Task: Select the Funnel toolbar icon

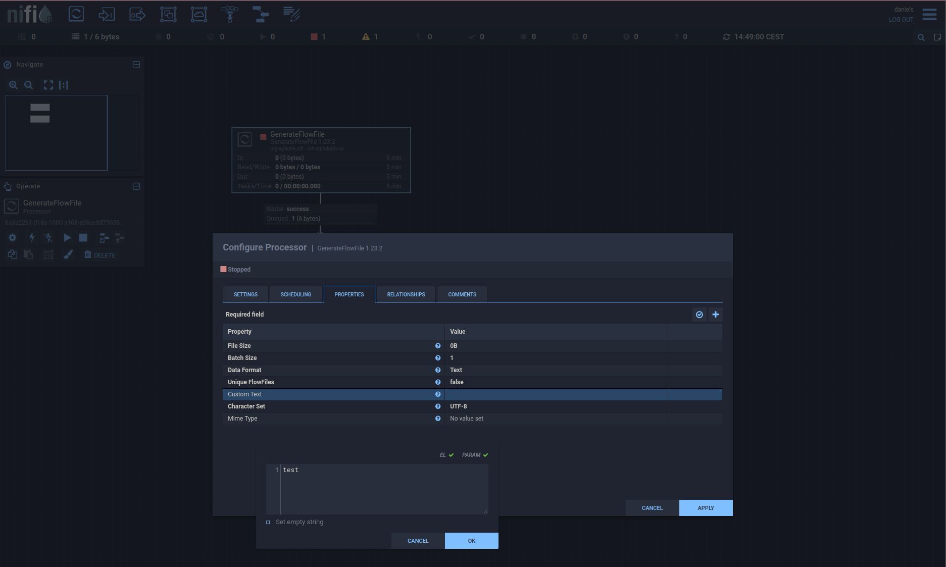Action: pos(230,14)
